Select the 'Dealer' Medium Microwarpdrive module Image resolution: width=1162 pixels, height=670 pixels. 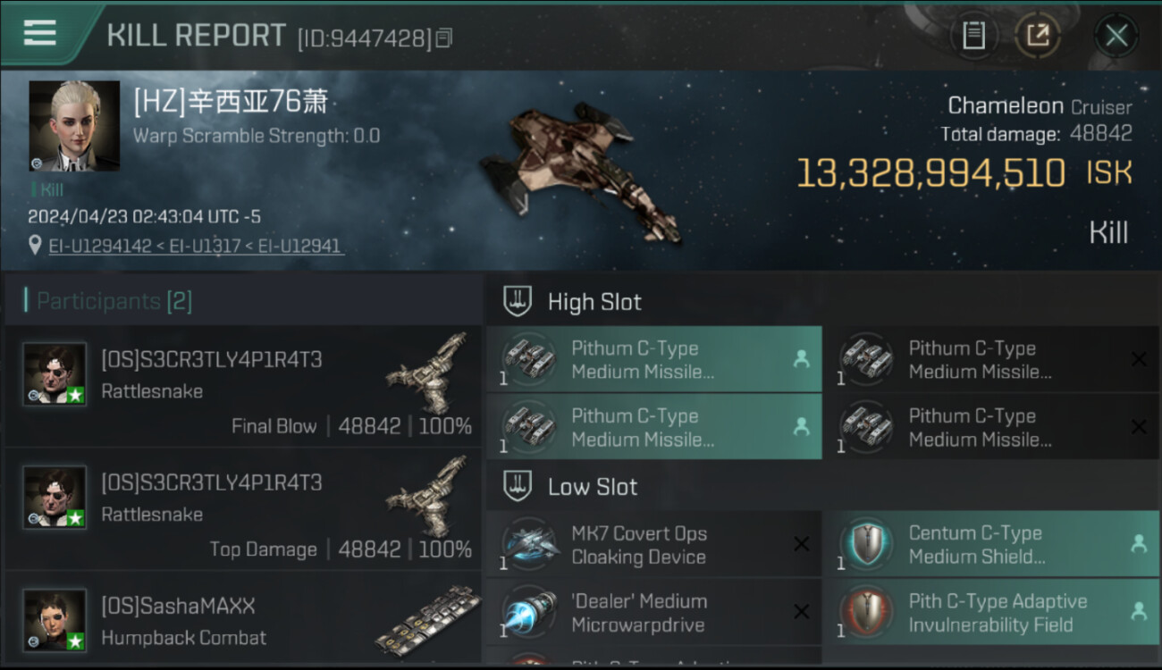coord(653,613)
